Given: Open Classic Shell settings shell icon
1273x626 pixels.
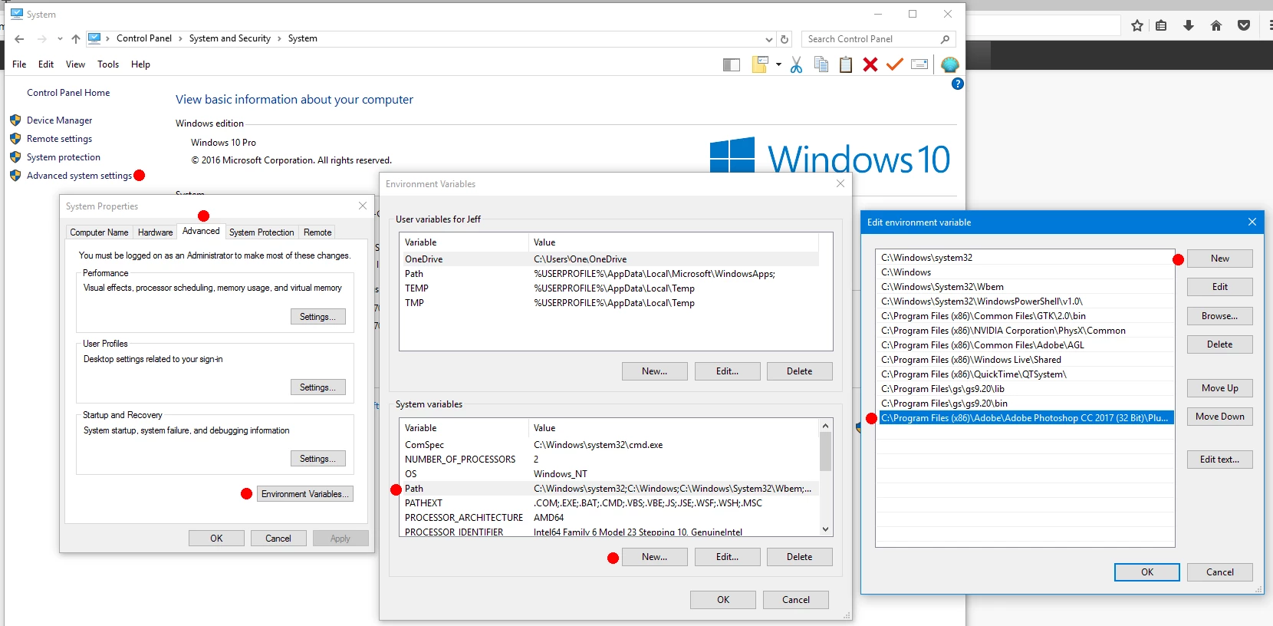Looking at the screenshot, I should click(950, 64).
